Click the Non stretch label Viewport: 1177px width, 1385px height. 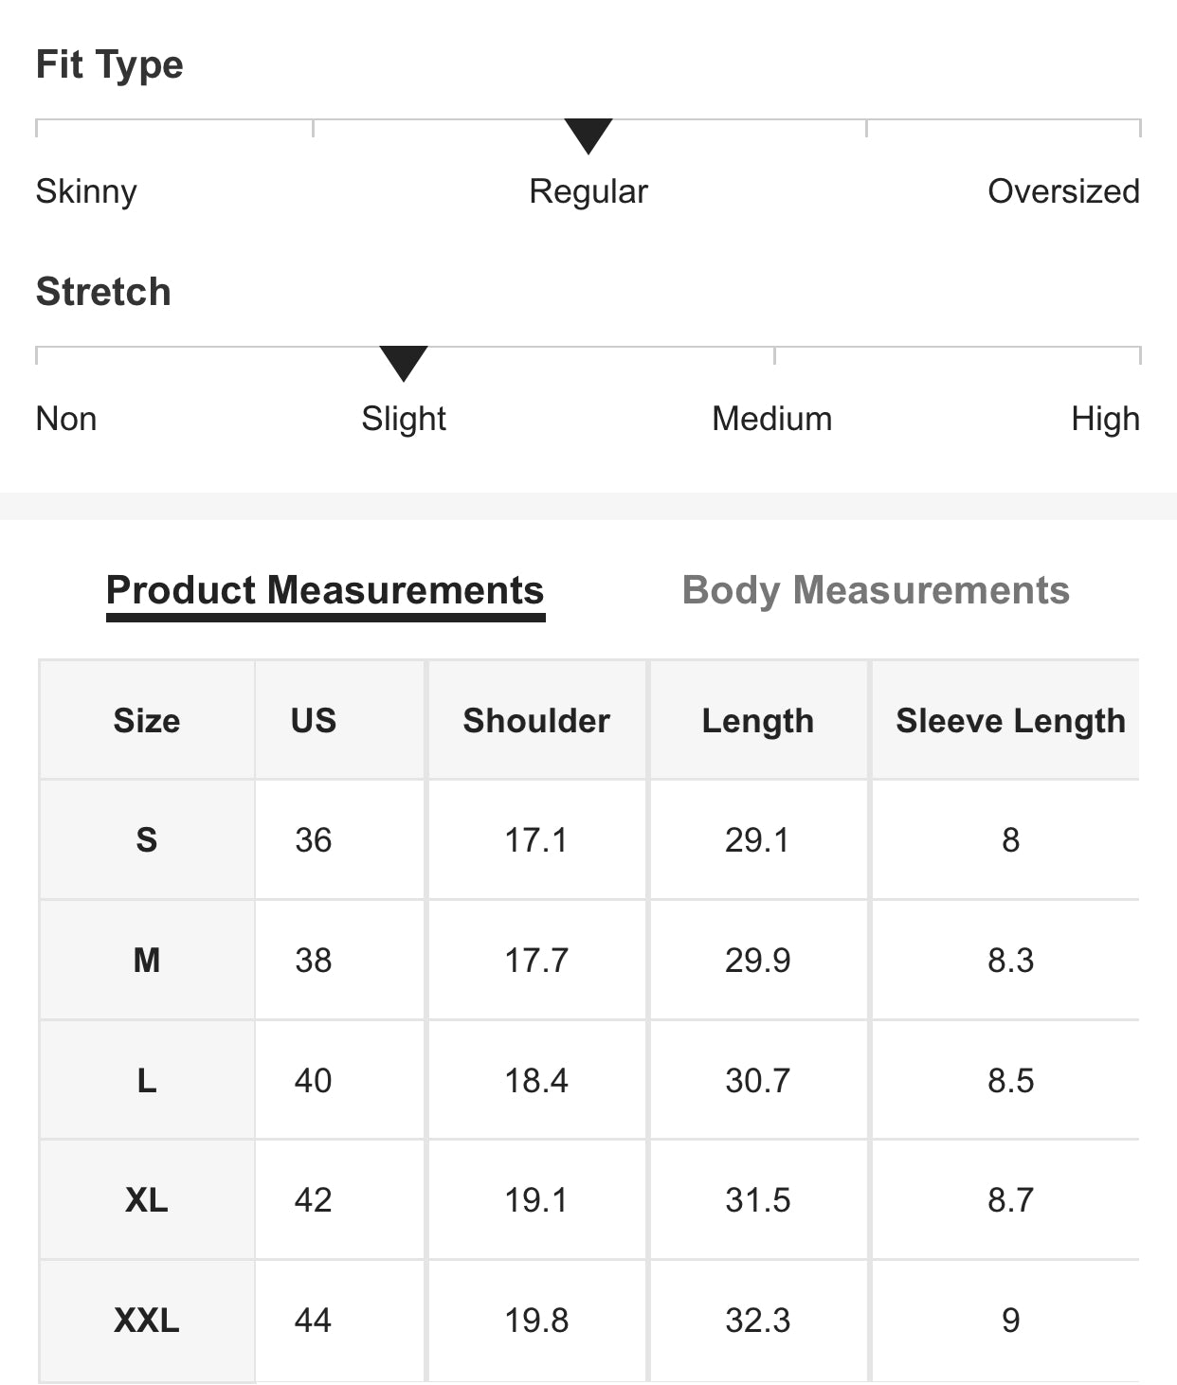[x=66, y=419]
